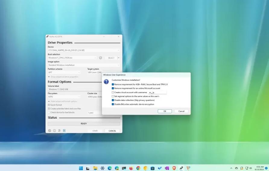Open Rufus application settings sliders icon
269x171 pixels.
[59, 131]
